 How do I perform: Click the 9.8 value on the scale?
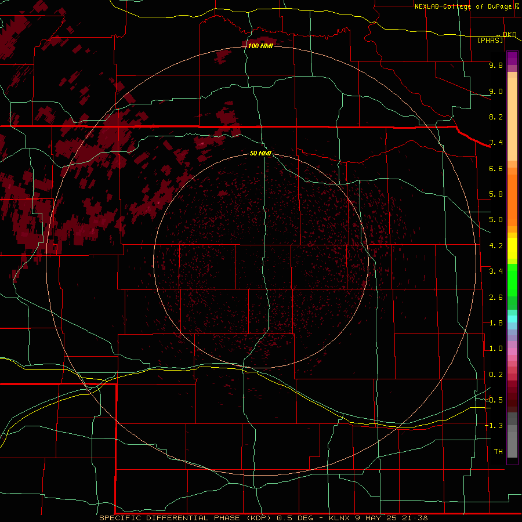[x=496, y=65]
